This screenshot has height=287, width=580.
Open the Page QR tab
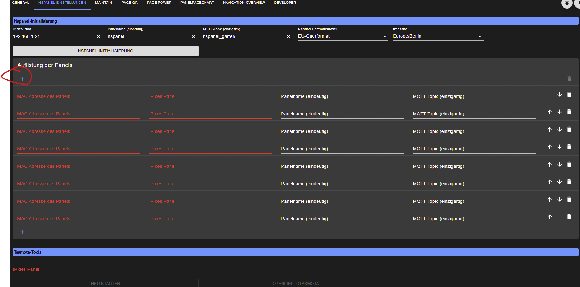pyautogui.click(x=129, y=3)
